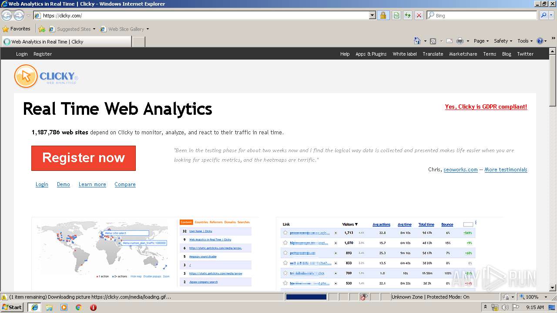
Task: Select the Searches tab
Action: pos(244,222)
